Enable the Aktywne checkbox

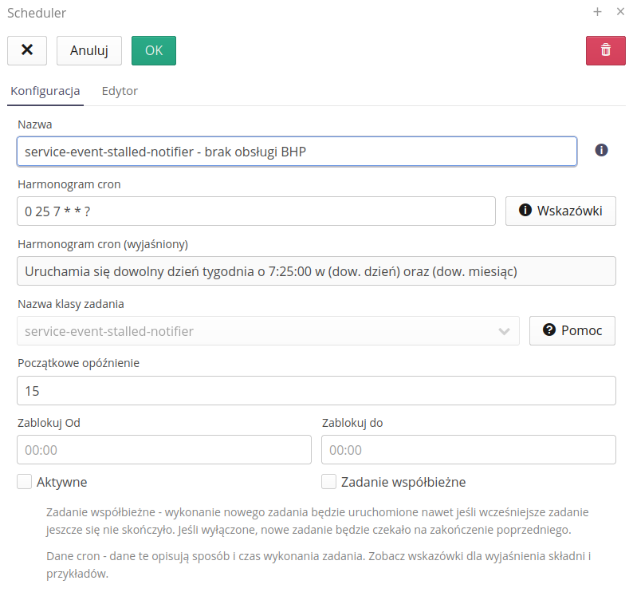[x=25, y=482]
